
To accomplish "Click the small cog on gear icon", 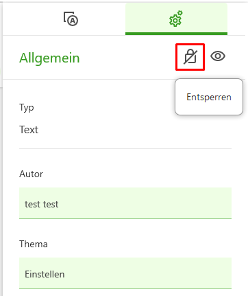I will click(x=180, y=13).
